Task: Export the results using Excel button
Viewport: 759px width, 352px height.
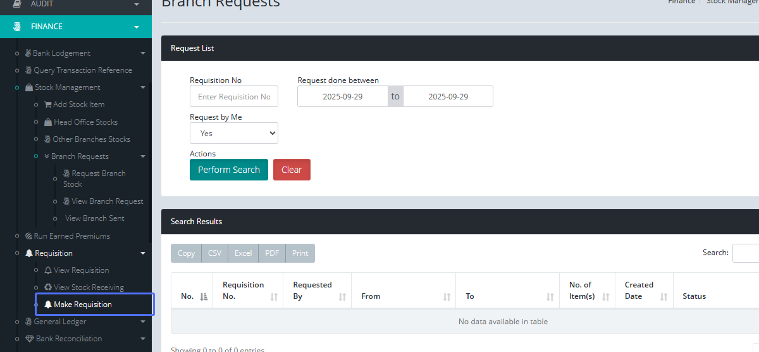Action: click(243, 253)
